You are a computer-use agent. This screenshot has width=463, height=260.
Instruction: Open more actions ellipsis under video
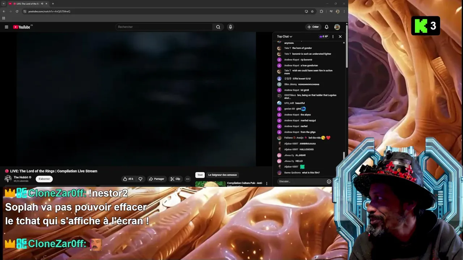[x=187, y=179]
